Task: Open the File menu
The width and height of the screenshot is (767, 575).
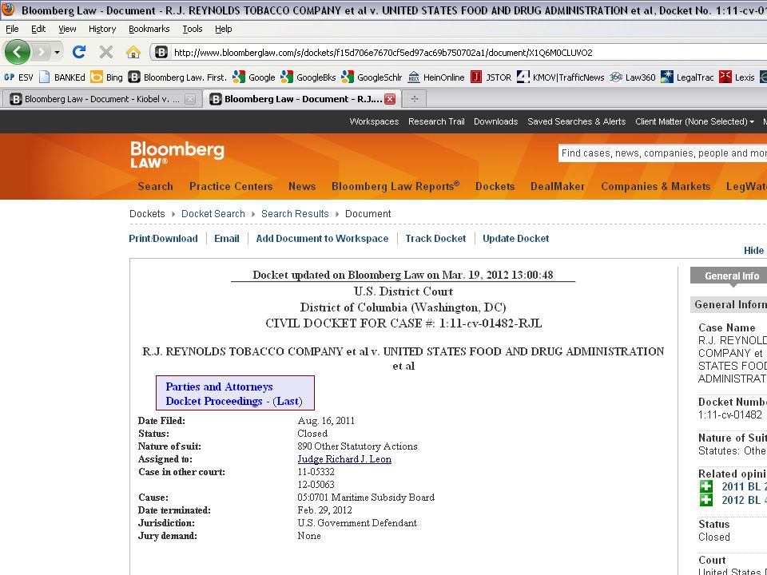Action: pos(12,29)
